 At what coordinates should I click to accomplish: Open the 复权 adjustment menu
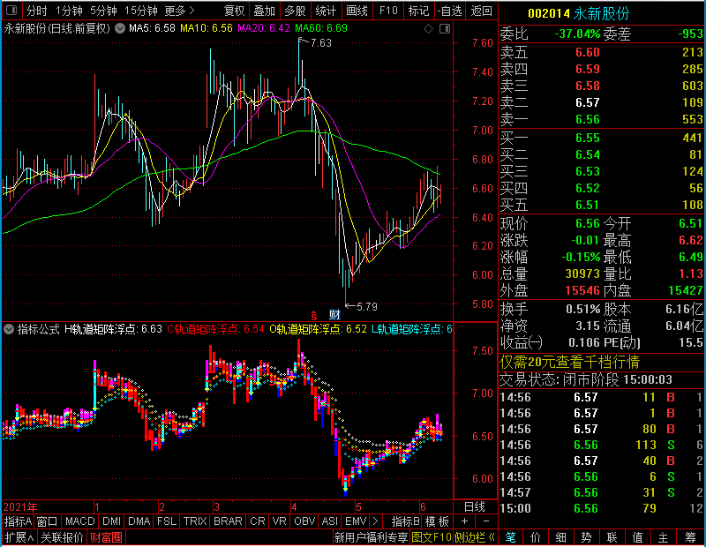tap(234, 11)
